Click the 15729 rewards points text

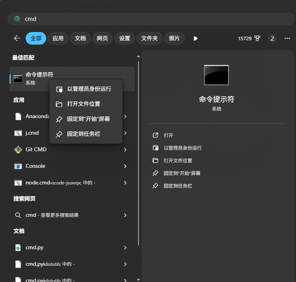[x=245, y=39]
